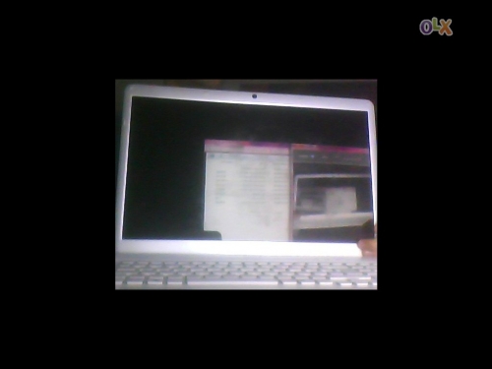The image size is (492, 369).
Task: Focus the white file list window
Action: tap(247, 190)
